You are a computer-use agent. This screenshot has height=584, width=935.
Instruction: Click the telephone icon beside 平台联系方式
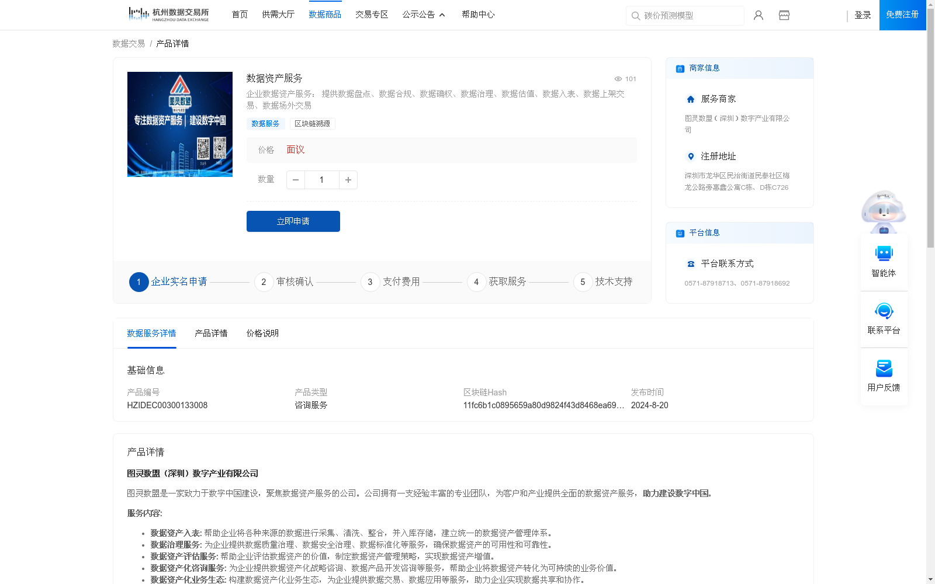tap(691, 264)
